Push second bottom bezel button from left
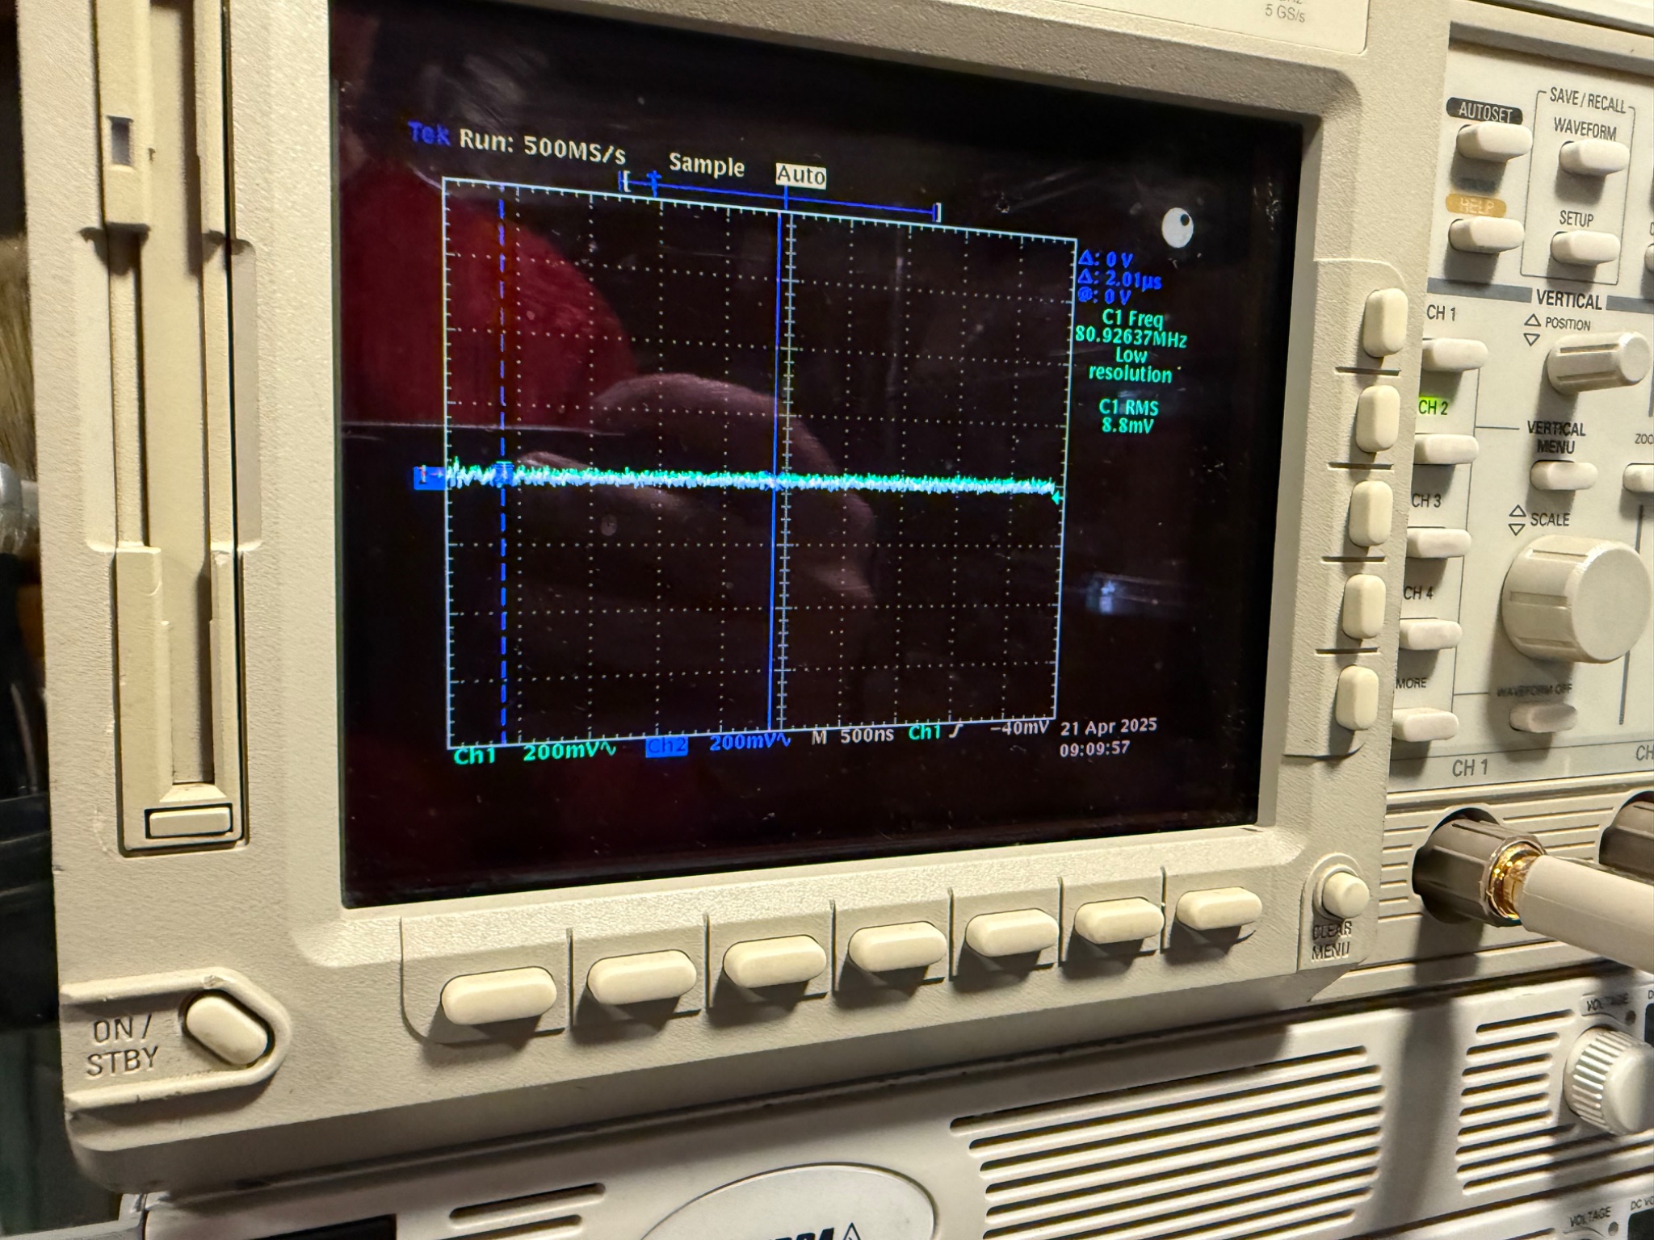Viewport: 1654px width, 1240px height. click(x=641, y=977)
